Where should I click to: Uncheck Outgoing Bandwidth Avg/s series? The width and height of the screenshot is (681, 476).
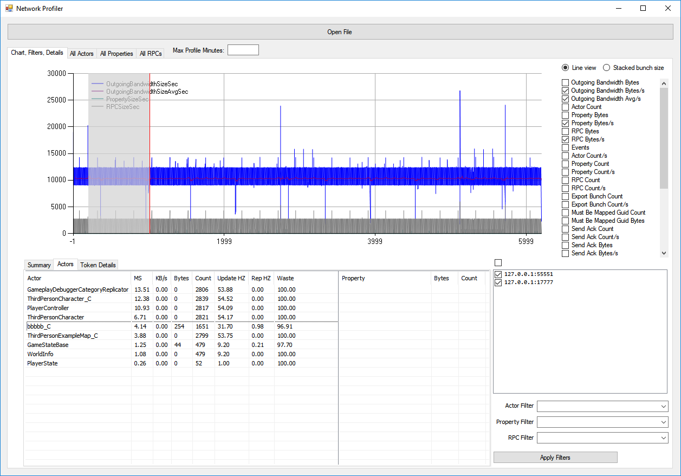point(566,99)
